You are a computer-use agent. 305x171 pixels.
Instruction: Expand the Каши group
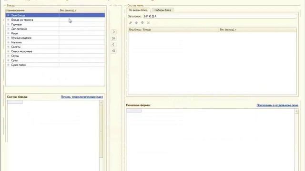(8, 33)
